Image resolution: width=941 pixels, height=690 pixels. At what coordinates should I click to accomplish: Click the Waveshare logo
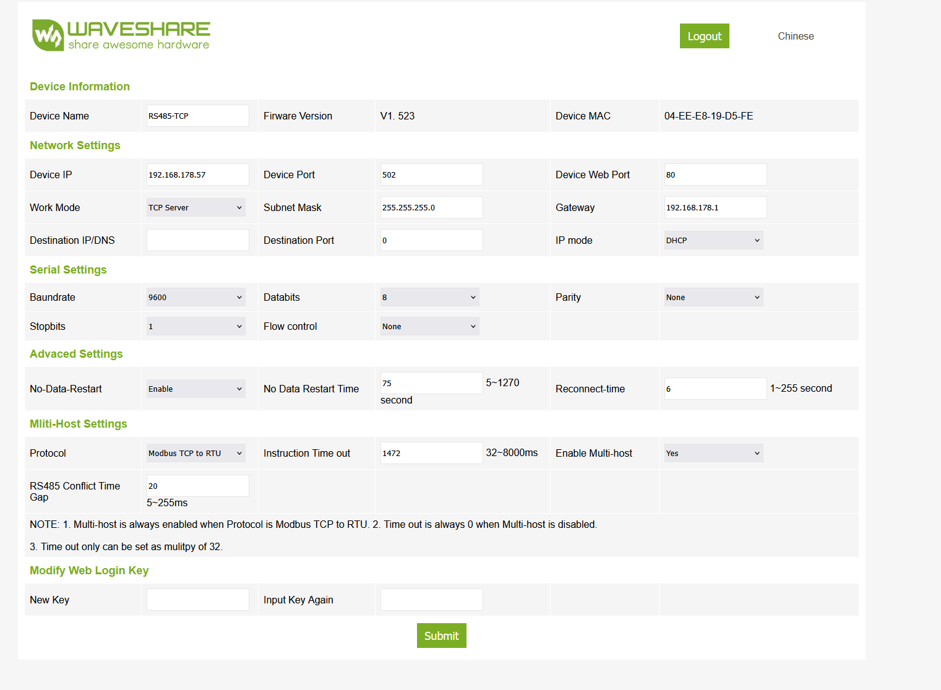click(x=121, y=35)
